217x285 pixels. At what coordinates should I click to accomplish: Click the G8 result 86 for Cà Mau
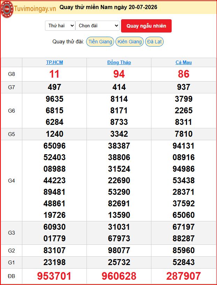pos(184,74)
